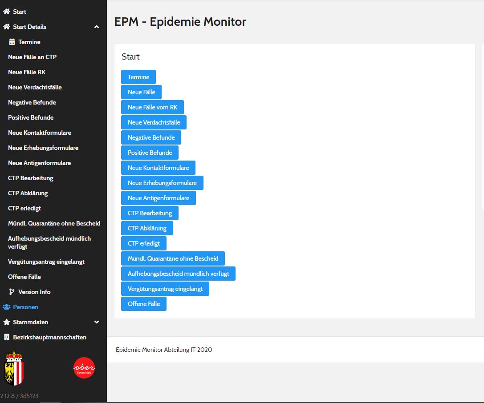The width and height of the screenshot is (484, 403).
Task: Go to CTP erledigt in the sidebar
Action: [x=24, y=208]
